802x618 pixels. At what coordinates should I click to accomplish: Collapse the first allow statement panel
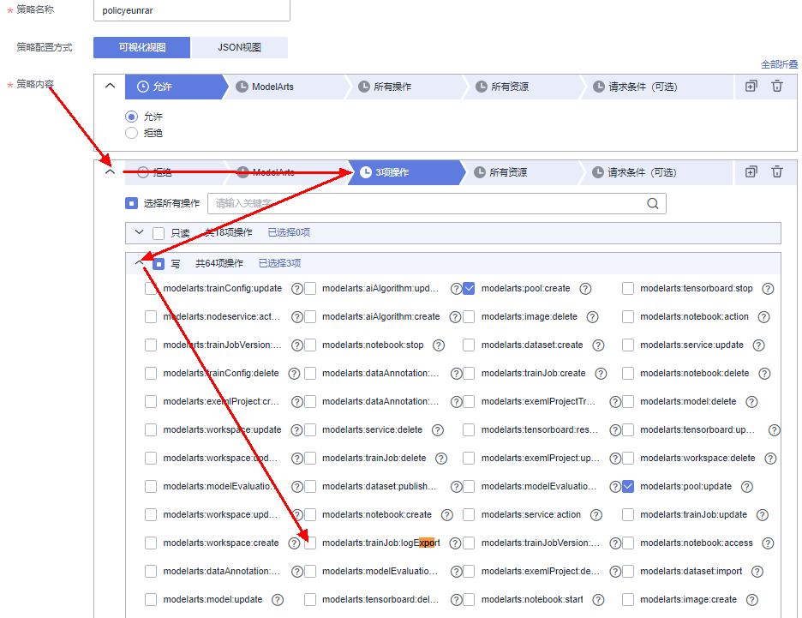coord(110,86)
